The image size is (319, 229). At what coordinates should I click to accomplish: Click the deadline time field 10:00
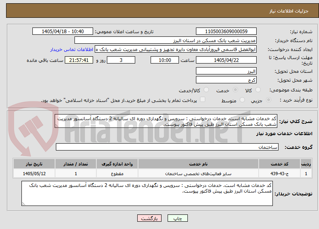[x=165, y=60]
